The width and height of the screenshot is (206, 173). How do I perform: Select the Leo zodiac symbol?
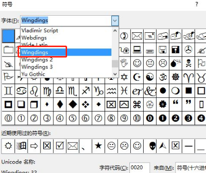34,91
